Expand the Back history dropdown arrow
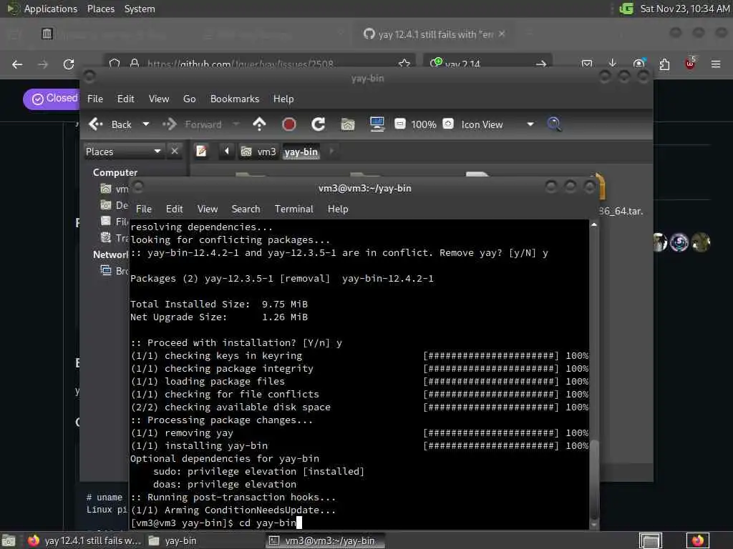The image size is (733, 549). pos(146,124)
